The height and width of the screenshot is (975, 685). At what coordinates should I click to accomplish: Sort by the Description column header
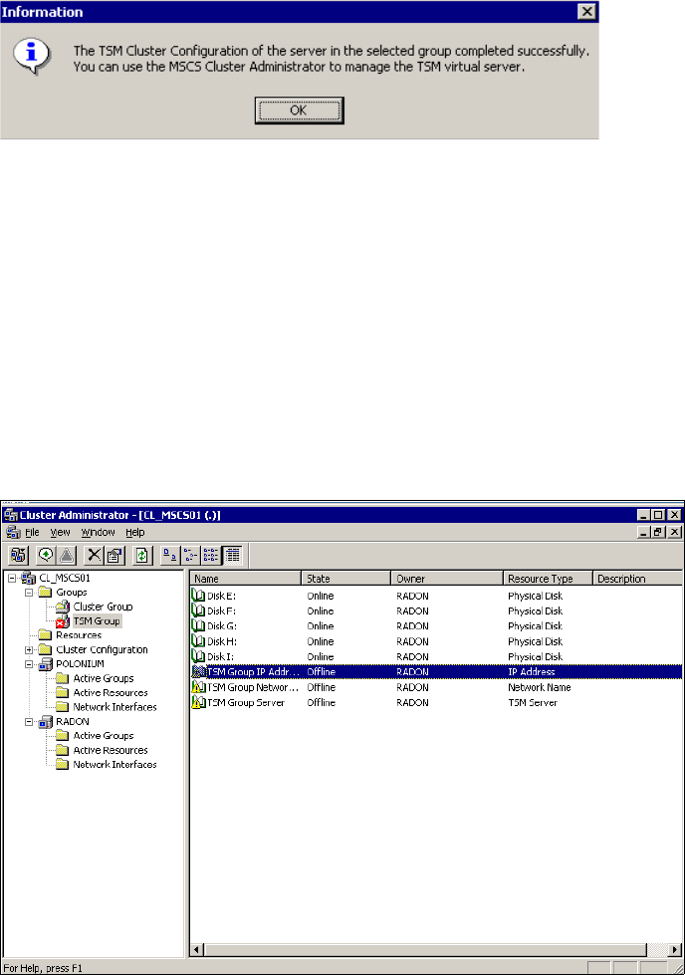pyautogui.click(x=638, y=579)
